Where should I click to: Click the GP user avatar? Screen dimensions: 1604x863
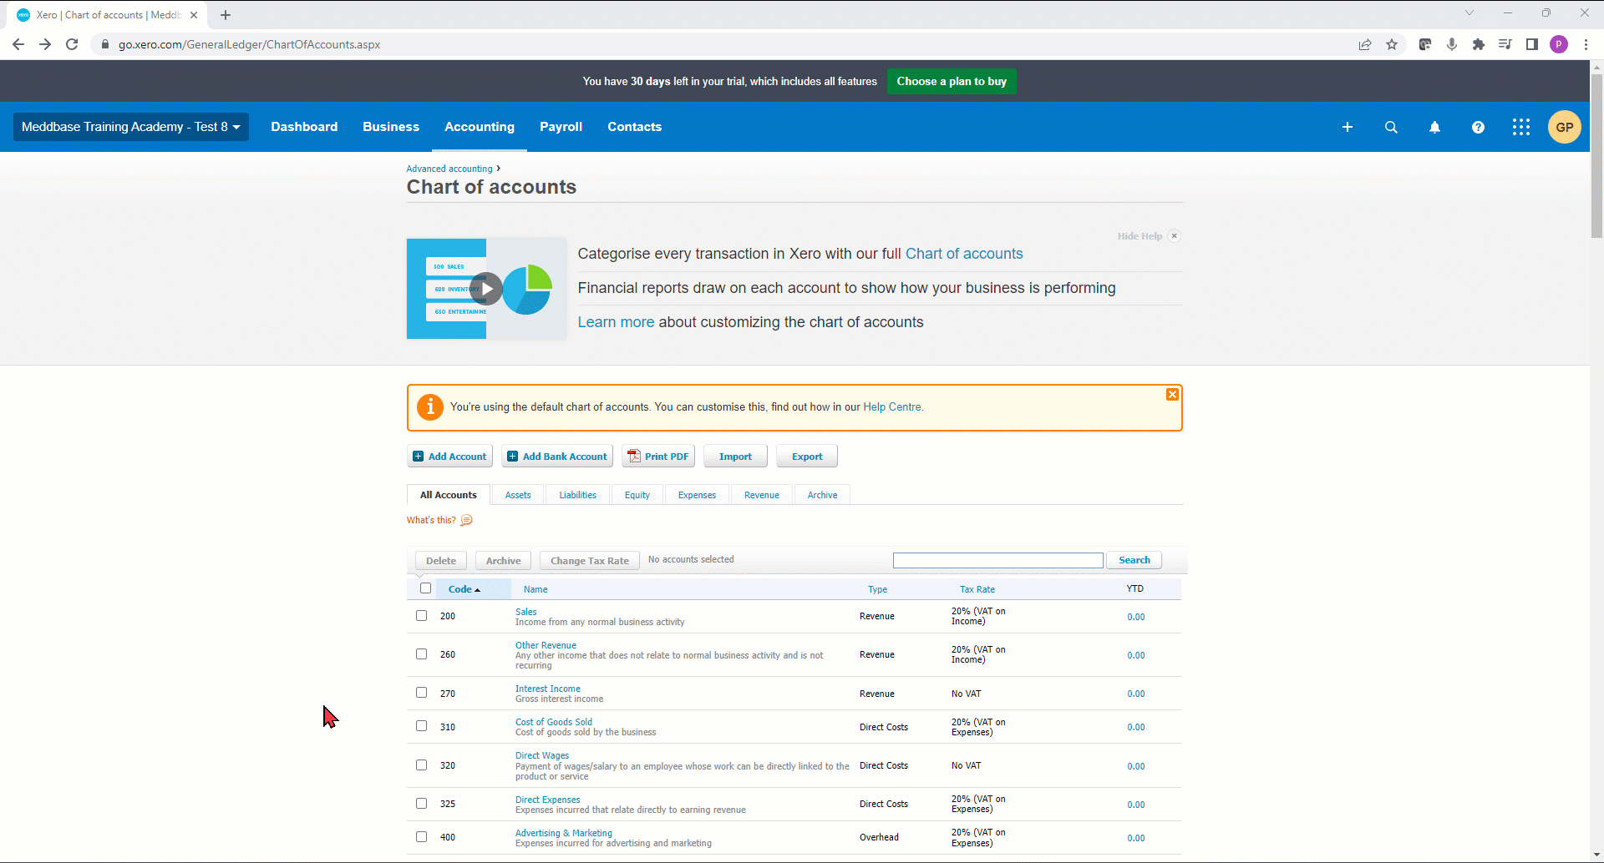click(x=1564, y=127)
